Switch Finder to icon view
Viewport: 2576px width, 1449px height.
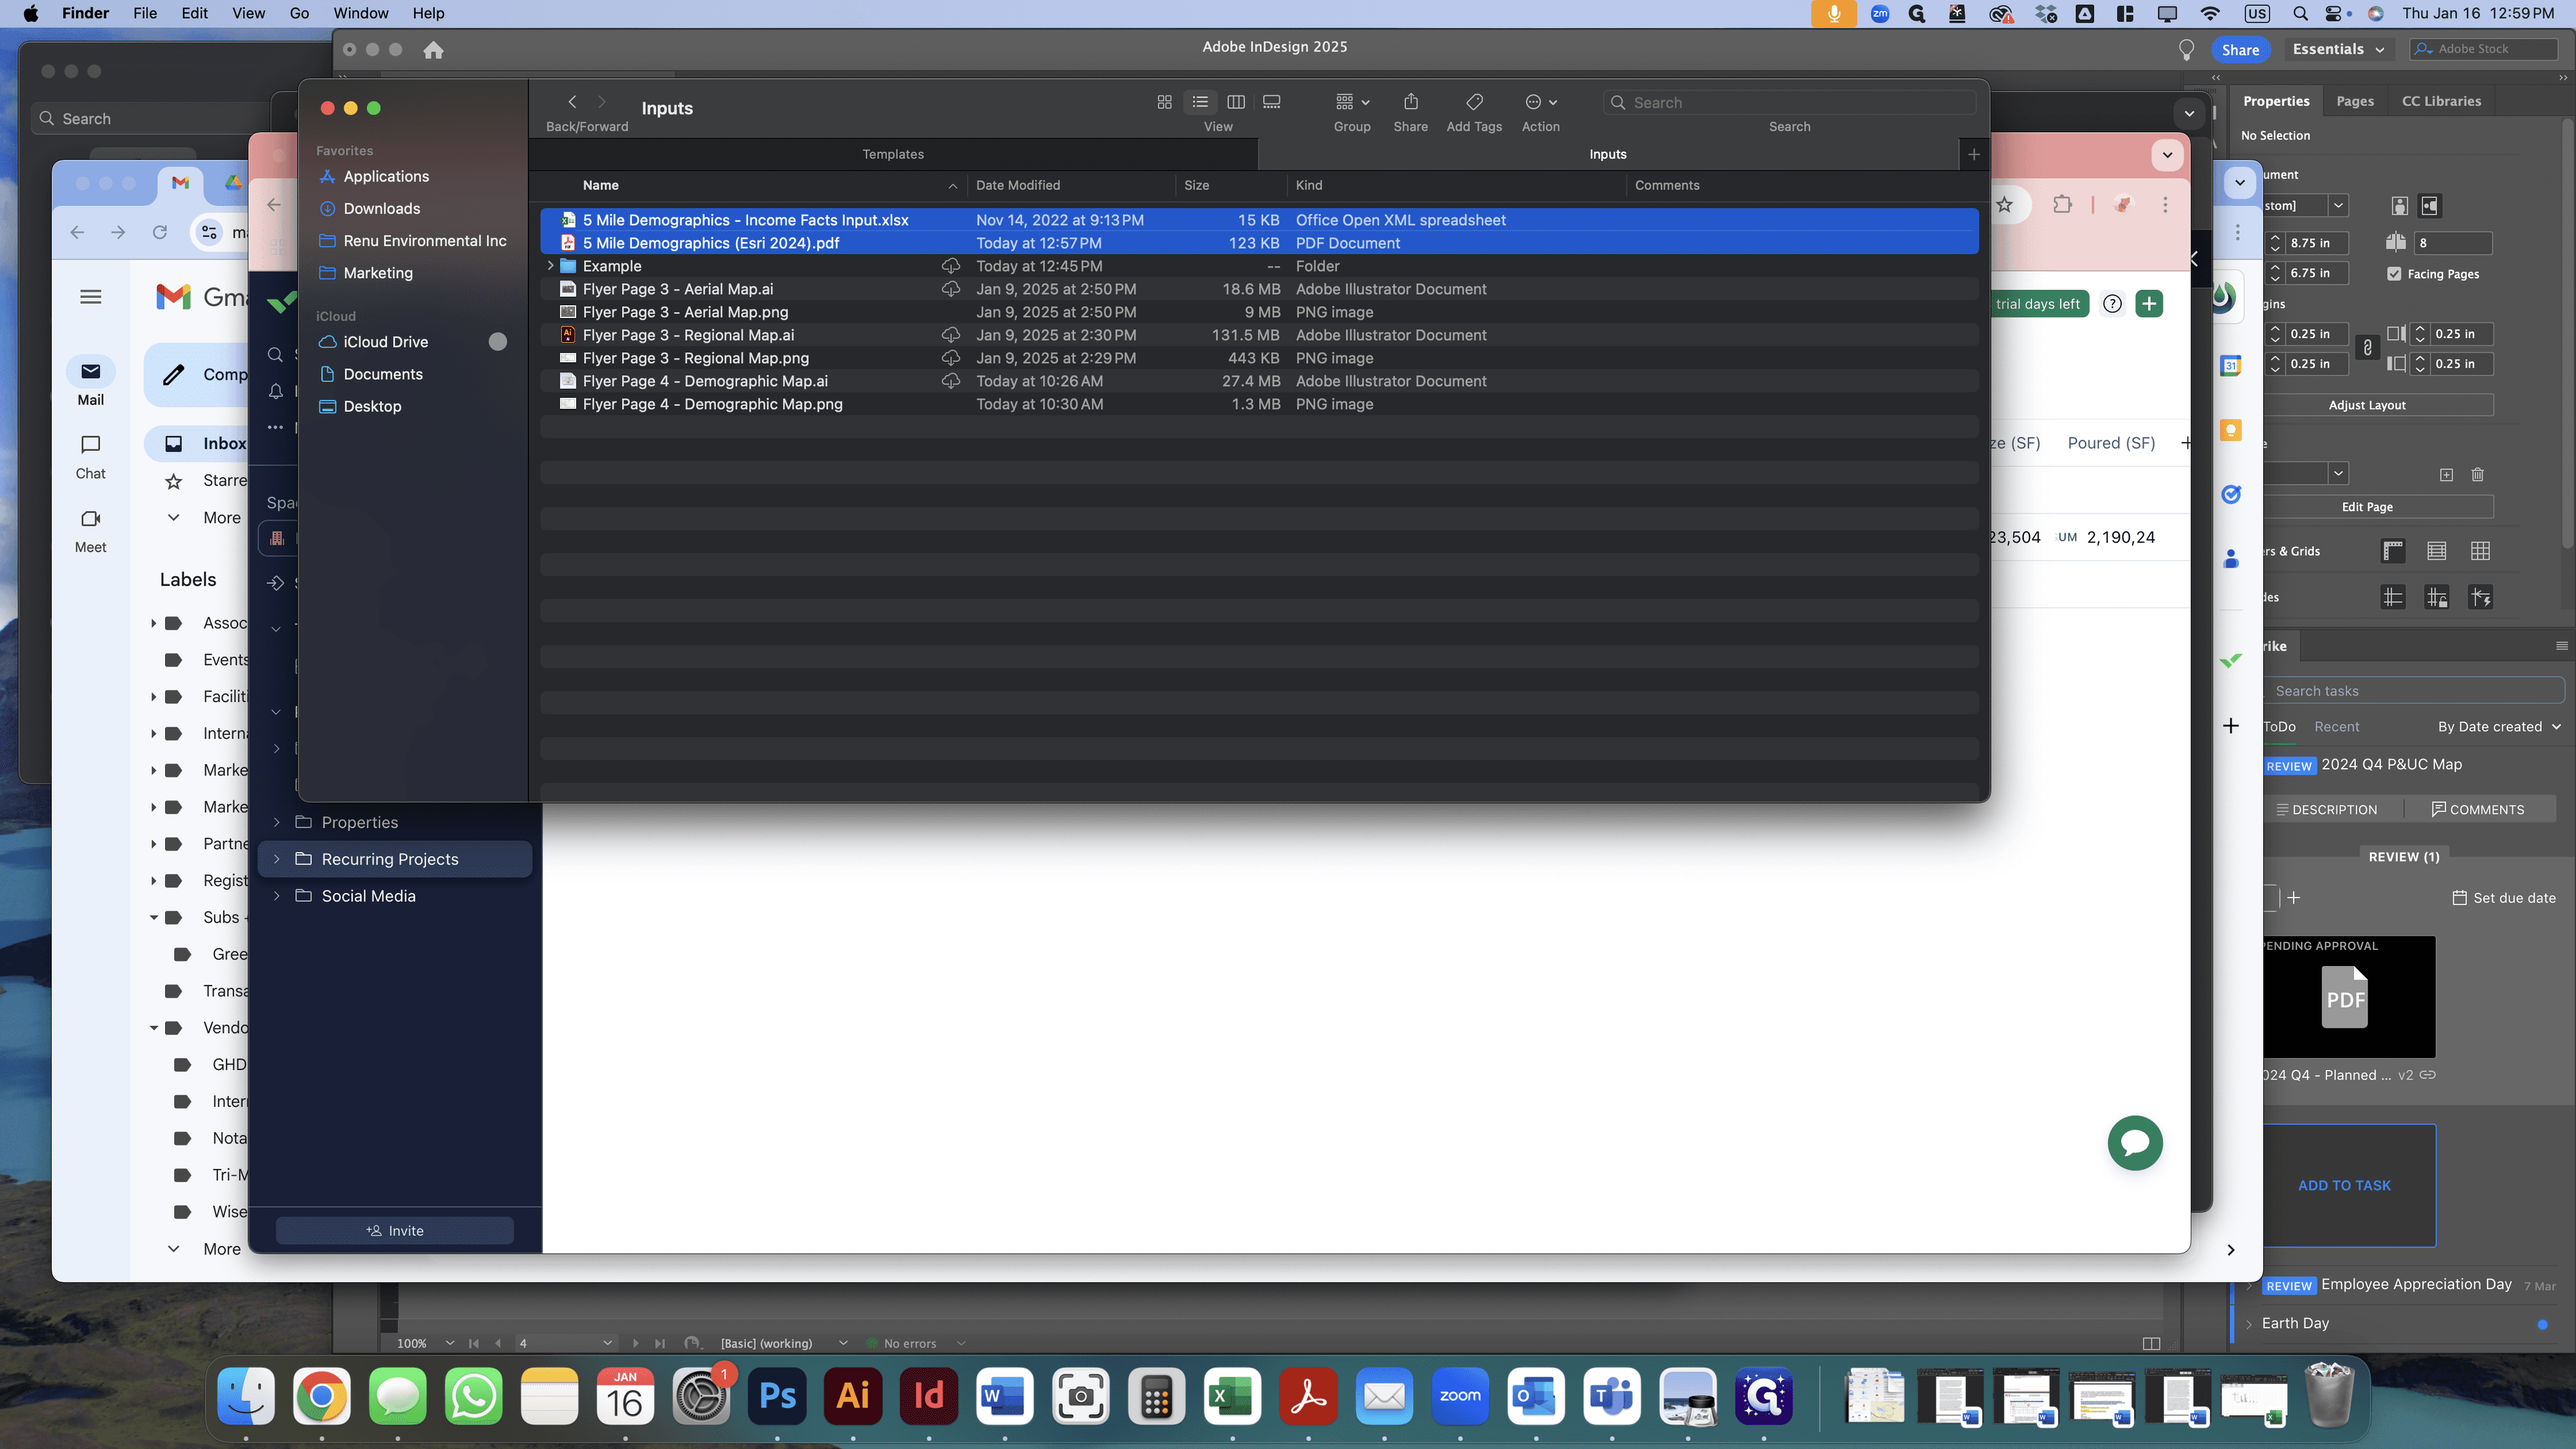[1164, 102]
